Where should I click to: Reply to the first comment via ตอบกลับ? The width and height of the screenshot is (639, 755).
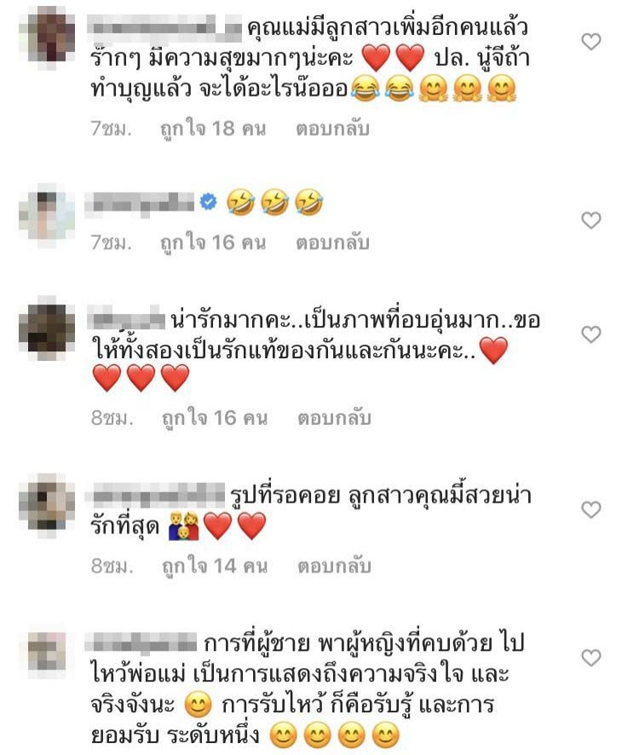(333, 129)
